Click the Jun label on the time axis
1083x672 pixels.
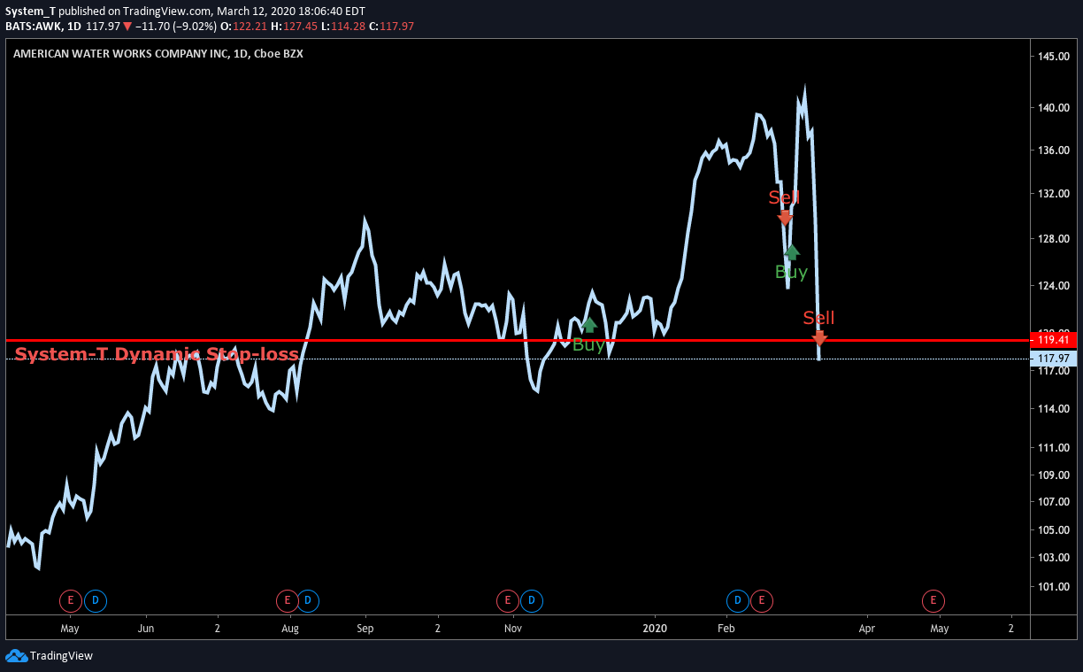[147, 629]
